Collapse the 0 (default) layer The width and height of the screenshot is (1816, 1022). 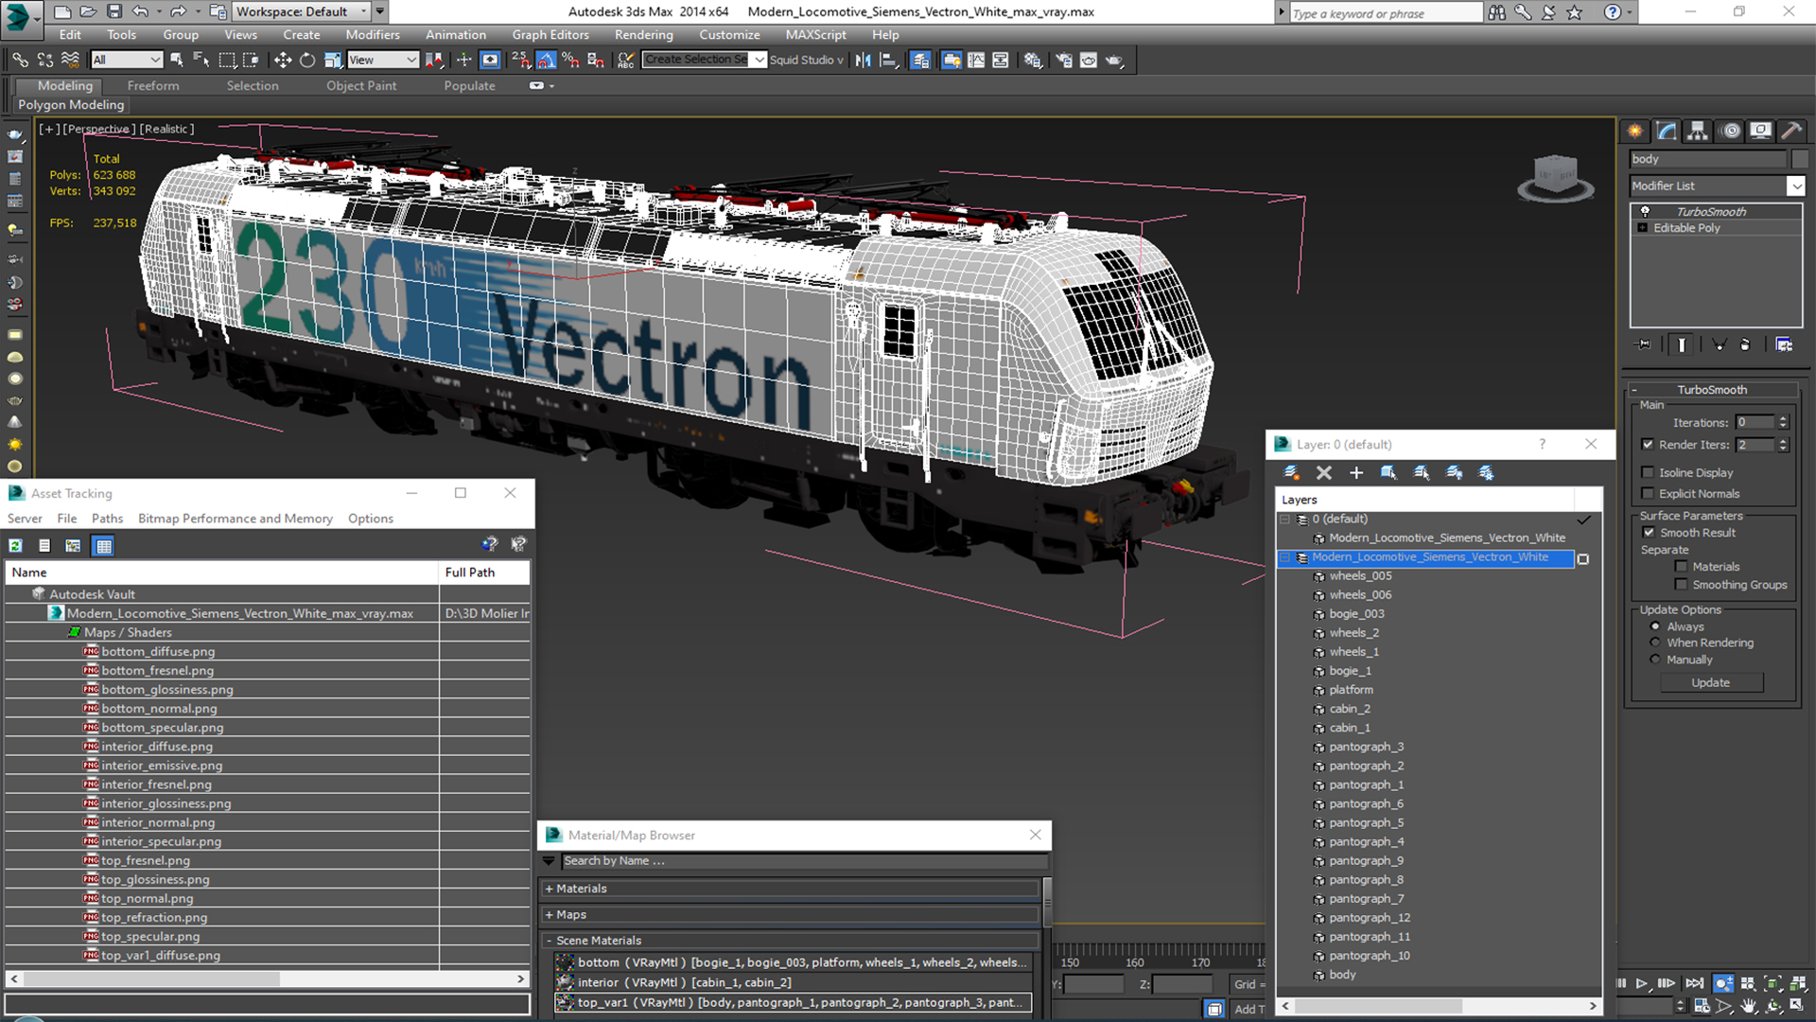1284,520
